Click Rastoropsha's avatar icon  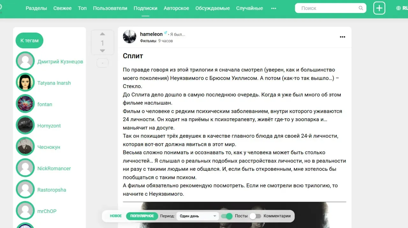click(25, 189)
